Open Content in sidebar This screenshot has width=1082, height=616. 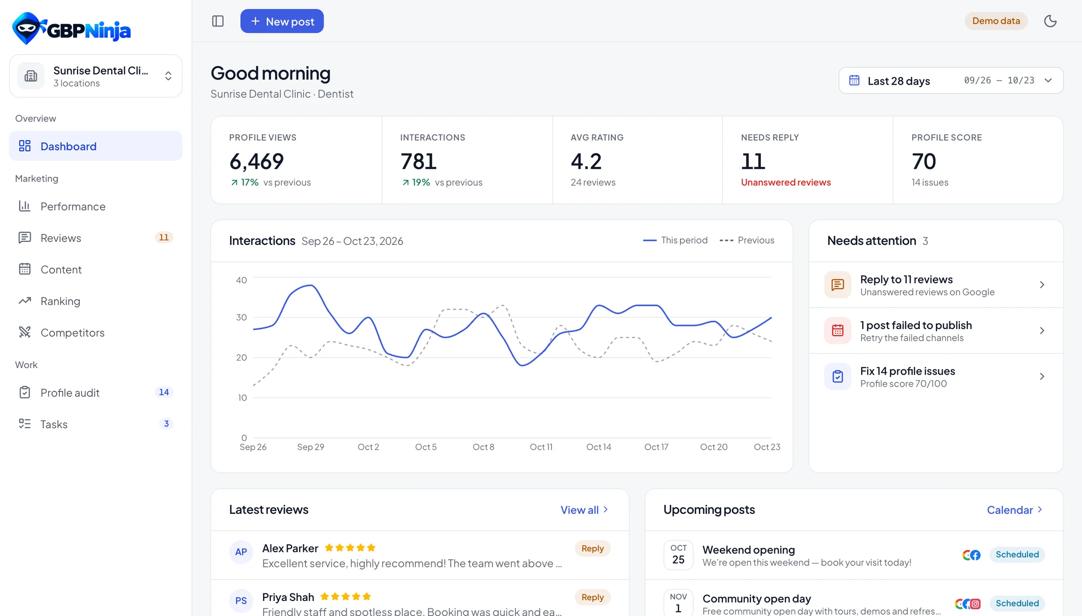click(x=96, y=269)
